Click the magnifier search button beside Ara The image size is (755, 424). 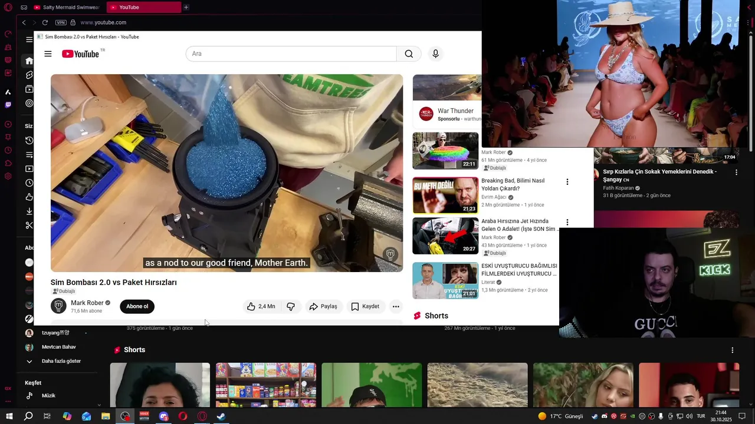click(x=409, y=54)
